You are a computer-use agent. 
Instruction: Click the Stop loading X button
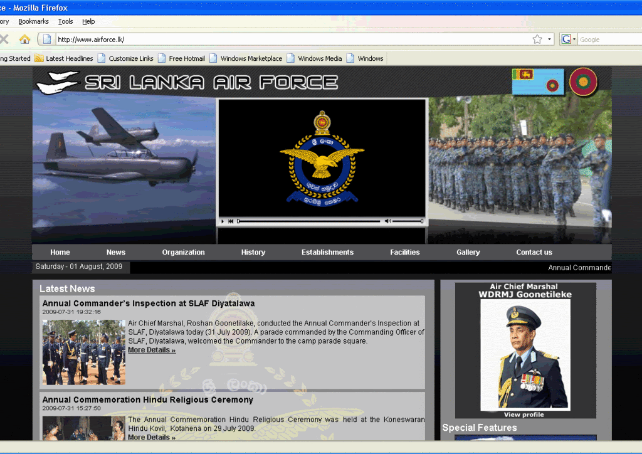click(4, 40)
